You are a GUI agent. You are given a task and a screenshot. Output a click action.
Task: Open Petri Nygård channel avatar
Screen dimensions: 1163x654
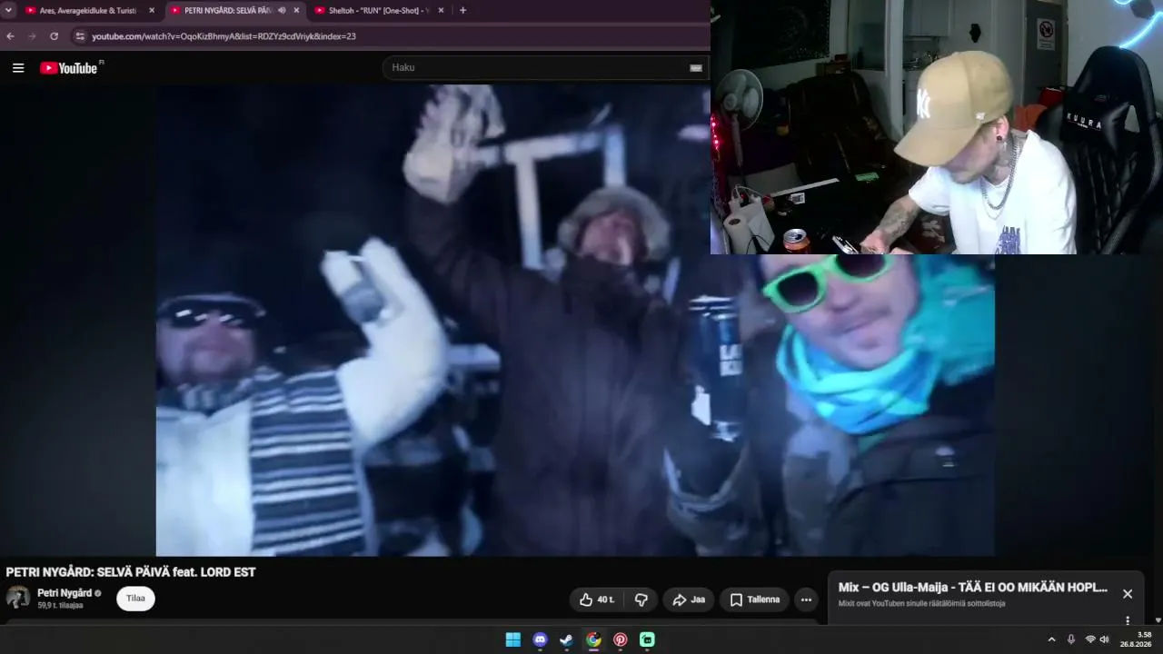pyautogui.click(x=18, y=598)
